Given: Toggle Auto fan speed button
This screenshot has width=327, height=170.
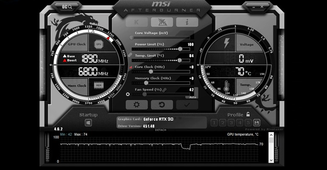Looking at the screenshot, I should tap(193, 97).
